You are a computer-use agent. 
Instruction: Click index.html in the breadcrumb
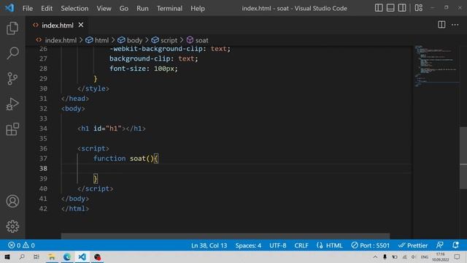pos(61,40)
